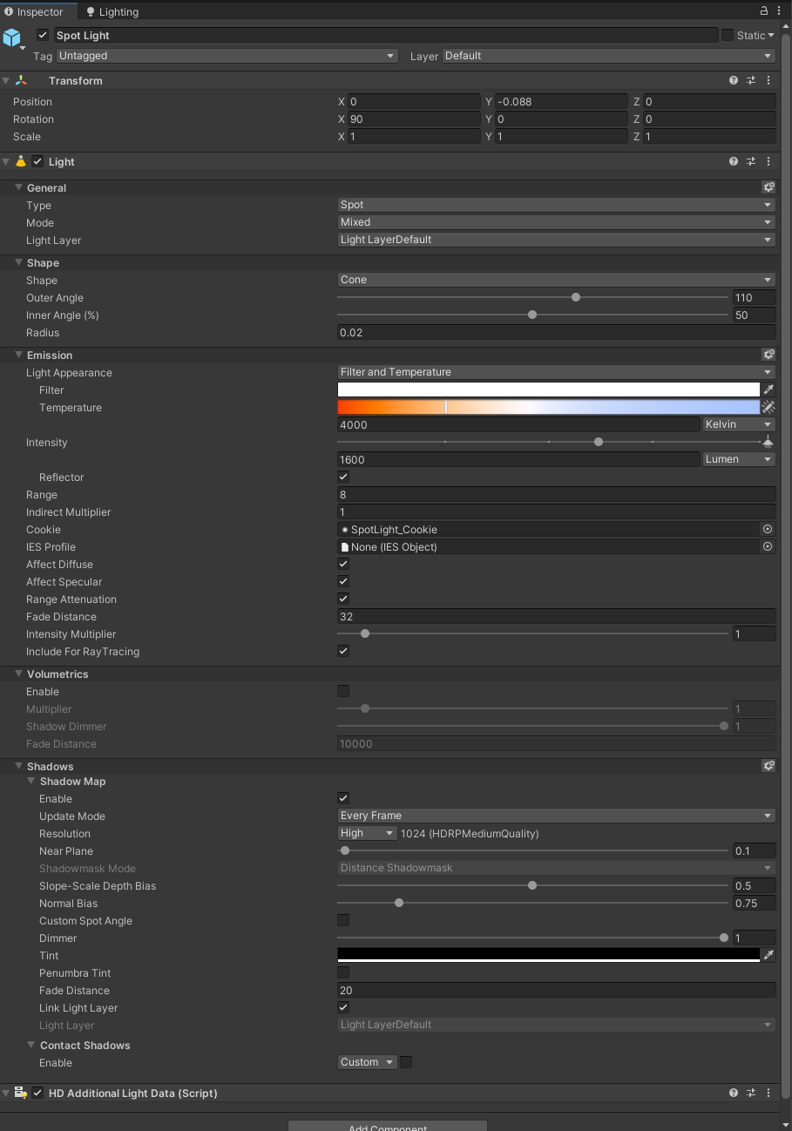Viewport: 792px width, 1131px height.
Task: Open the shadow Resolution dropdown set to High
Action: click(x=367, y=832)
